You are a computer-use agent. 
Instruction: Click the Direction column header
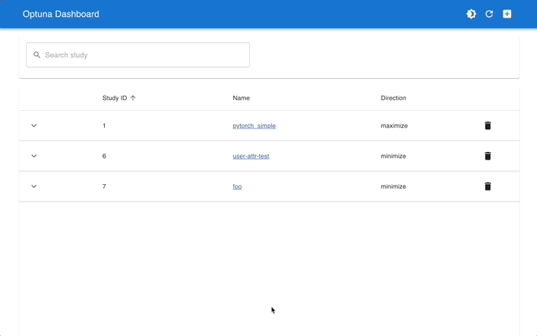pyautogui.click(x=393, y=98)
